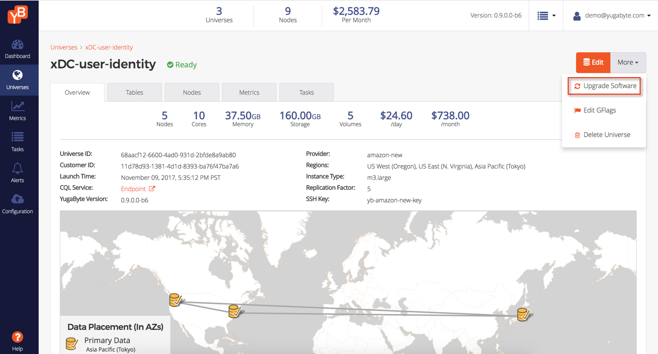
Task: Switch to the Nodes tab
Action: point(192,92)
